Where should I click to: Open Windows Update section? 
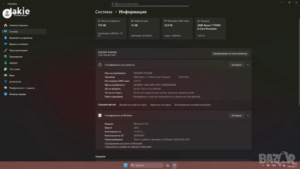coord(18,94)
